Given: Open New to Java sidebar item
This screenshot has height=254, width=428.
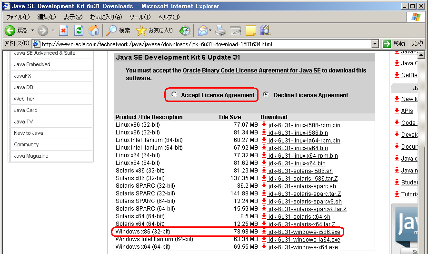Looking at the screenshot, I should tap(29, 133).
